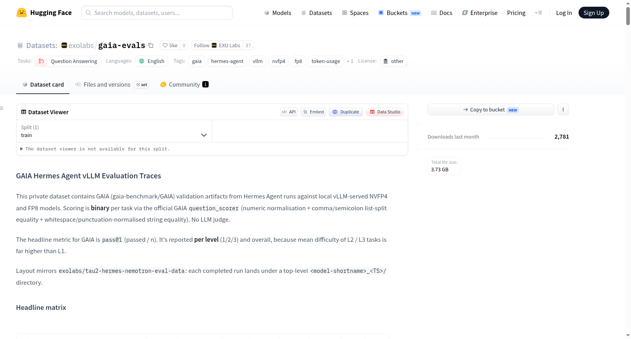Click the exolabs organization avatar icon

64,45
